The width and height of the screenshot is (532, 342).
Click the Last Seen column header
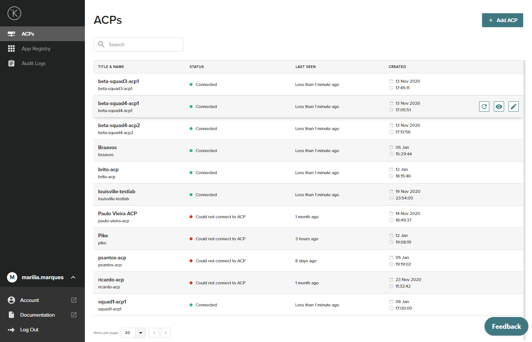point(306,67)
